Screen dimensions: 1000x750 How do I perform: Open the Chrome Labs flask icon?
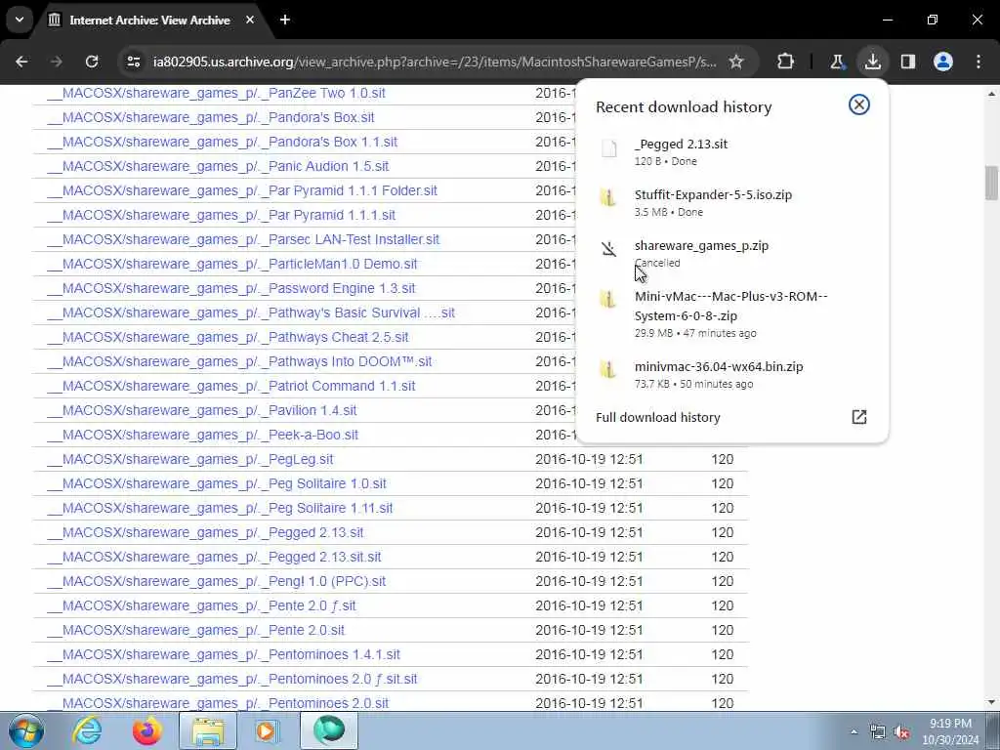(x=837, y=62)
